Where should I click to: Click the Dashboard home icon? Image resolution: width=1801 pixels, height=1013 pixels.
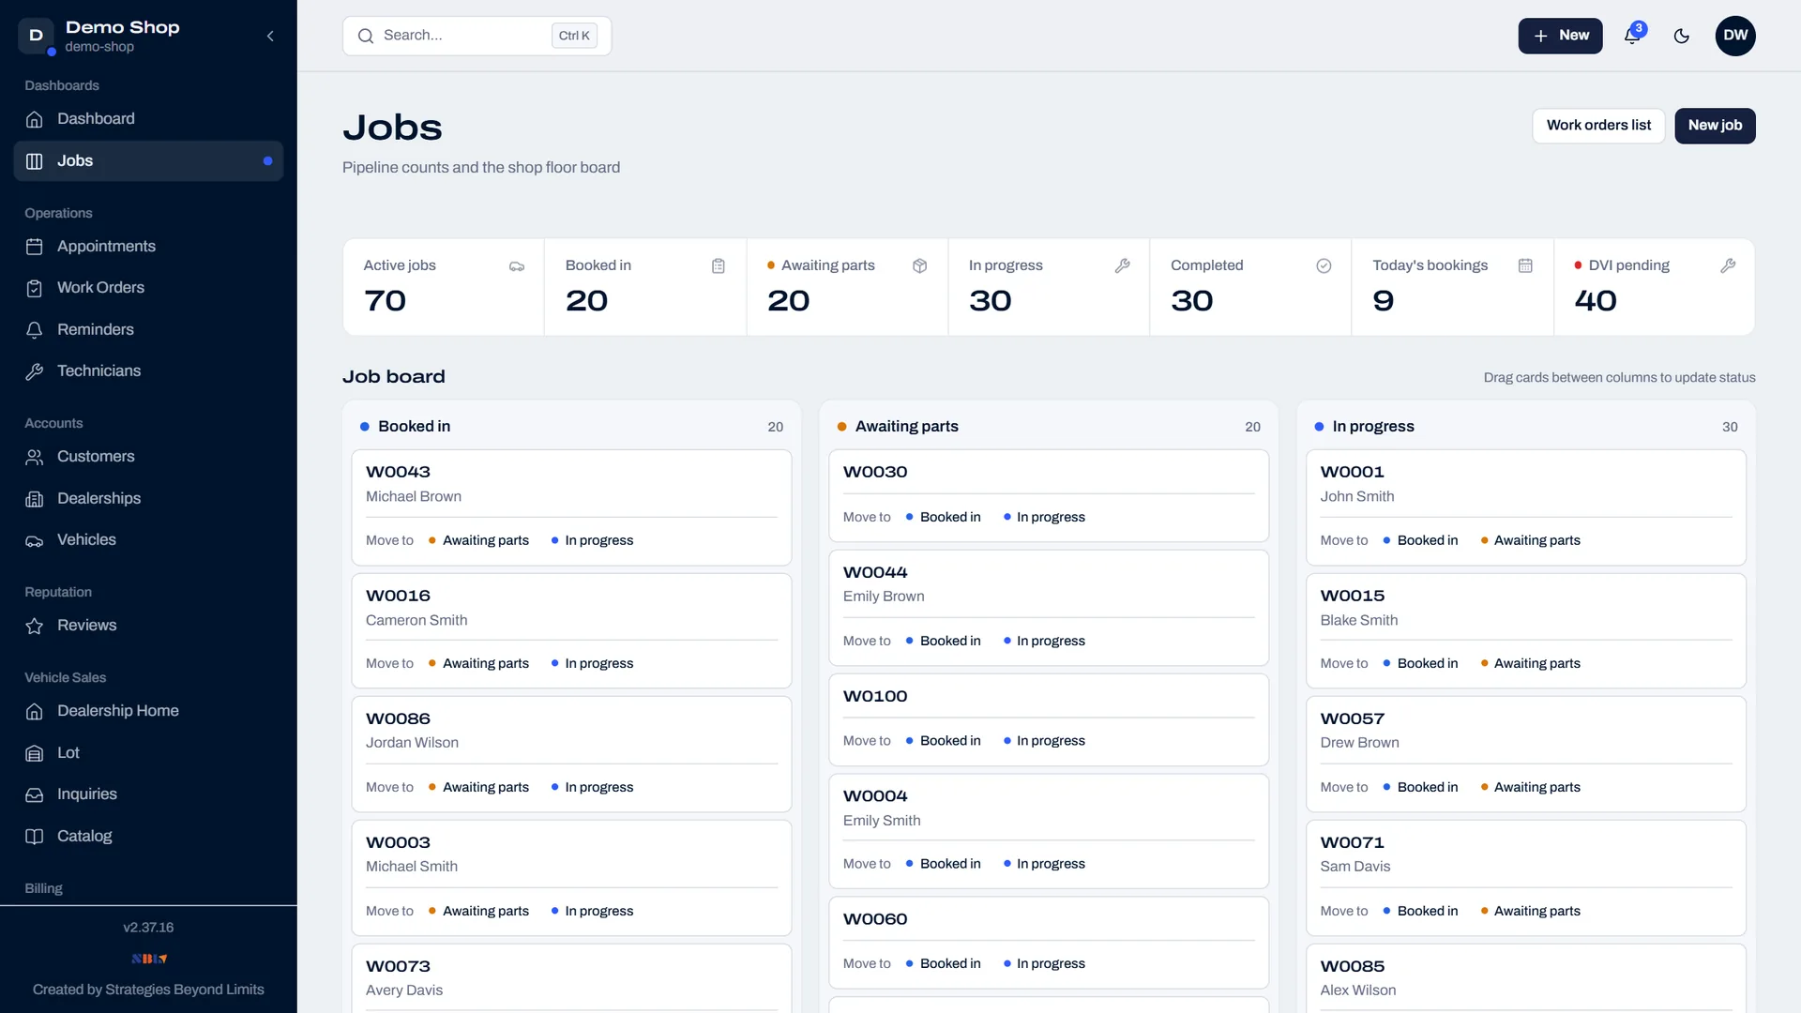[35, 119]
